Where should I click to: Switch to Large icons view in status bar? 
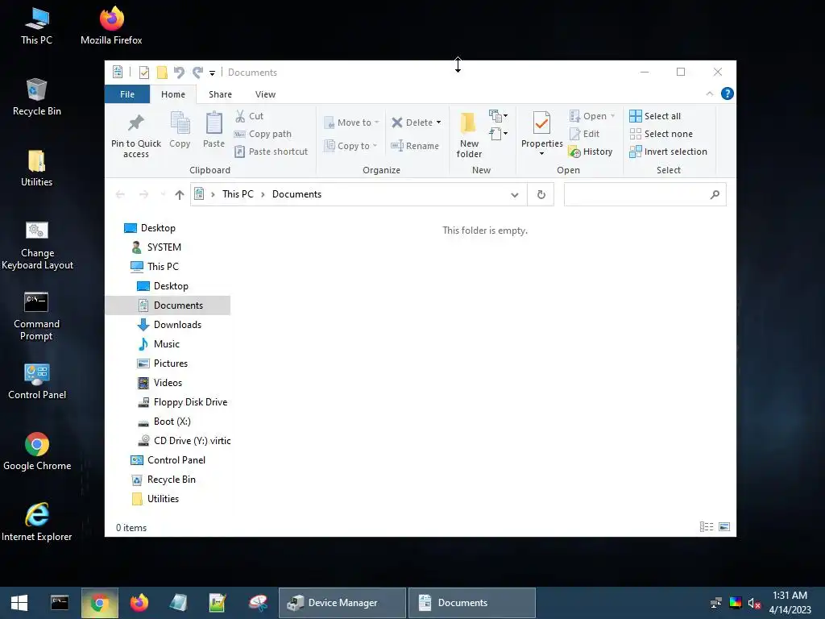pos(724,527)
